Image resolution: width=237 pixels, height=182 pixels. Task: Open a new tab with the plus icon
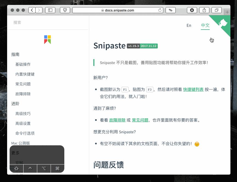tap(227, 12)
